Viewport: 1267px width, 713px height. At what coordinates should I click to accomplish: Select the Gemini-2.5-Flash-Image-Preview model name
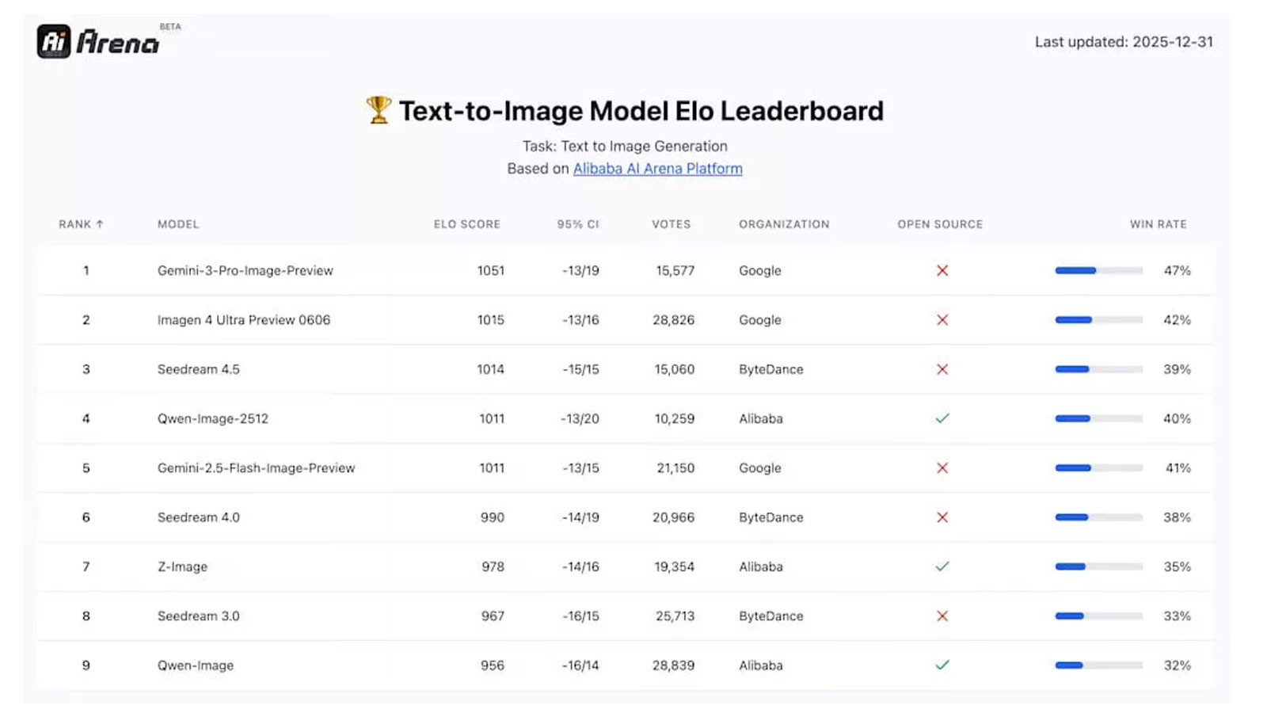(x=256, y=468)
